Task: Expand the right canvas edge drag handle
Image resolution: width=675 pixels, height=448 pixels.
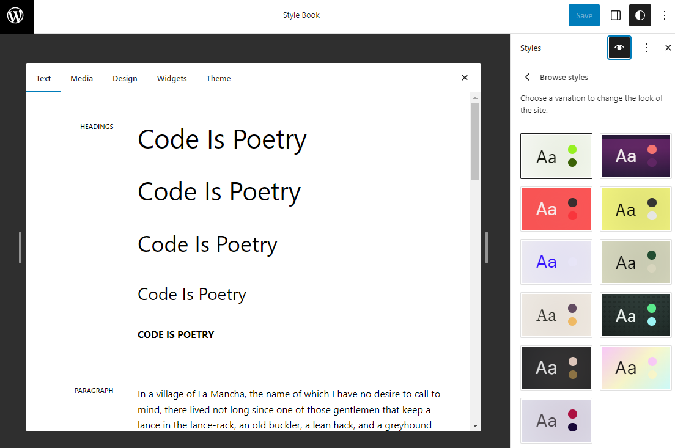Action: pyautogui.click(x=486, y=248)
